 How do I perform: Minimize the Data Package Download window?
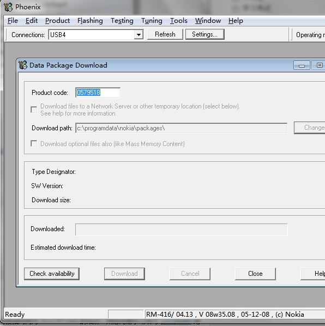pos(302,65)
